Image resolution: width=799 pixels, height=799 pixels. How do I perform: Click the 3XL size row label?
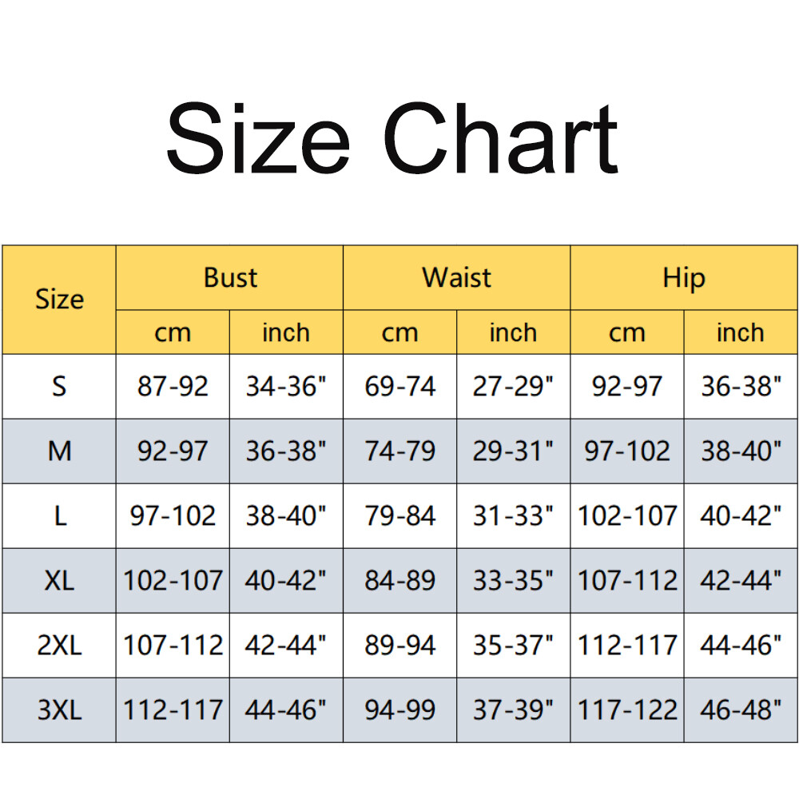click(x=59, y=710)
